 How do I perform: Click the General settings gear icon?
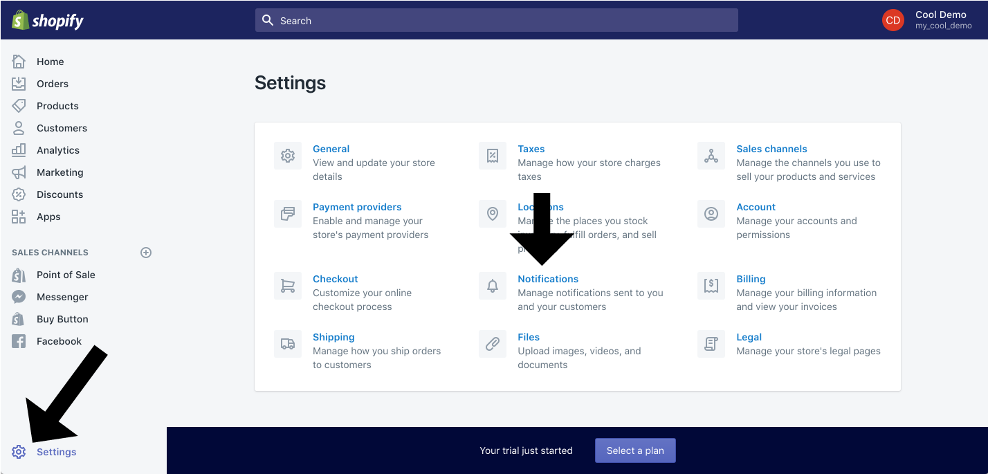[x=288, y=156]
